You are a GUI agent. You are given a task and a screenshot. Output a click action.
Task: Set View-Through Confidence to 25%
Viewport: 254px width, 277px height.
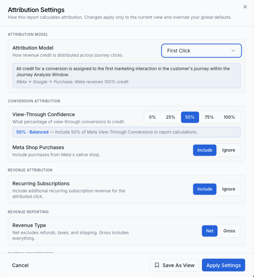coord(170,117)
